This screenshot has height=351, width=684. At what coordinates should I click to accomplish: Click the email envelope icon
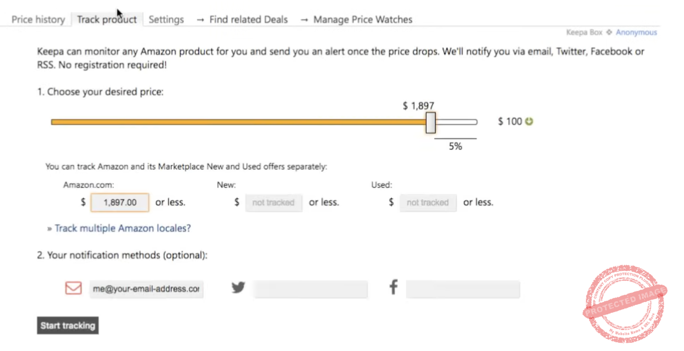[x=73, y=288]
